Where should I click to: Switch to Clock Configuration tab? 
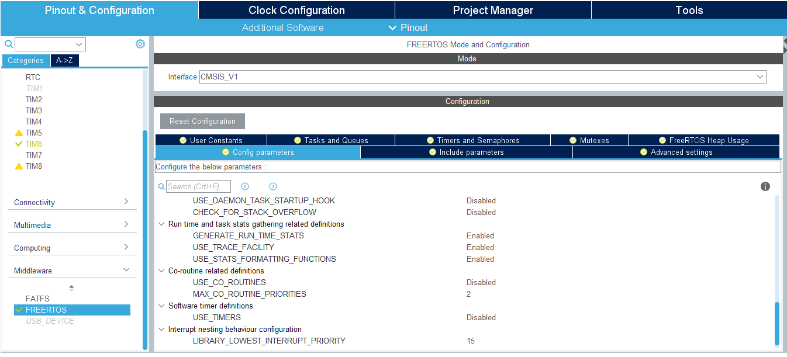click(x=296, y=10)
